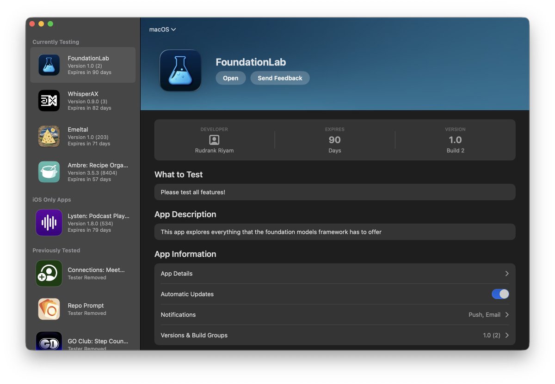Select GO Club: Step Counter entry
Screen dimensions: 555x384
[83, 341]
